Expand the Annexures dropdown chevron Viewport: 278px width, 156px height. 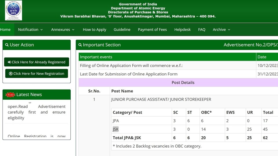pyautogui.click(x=73, y=30)
